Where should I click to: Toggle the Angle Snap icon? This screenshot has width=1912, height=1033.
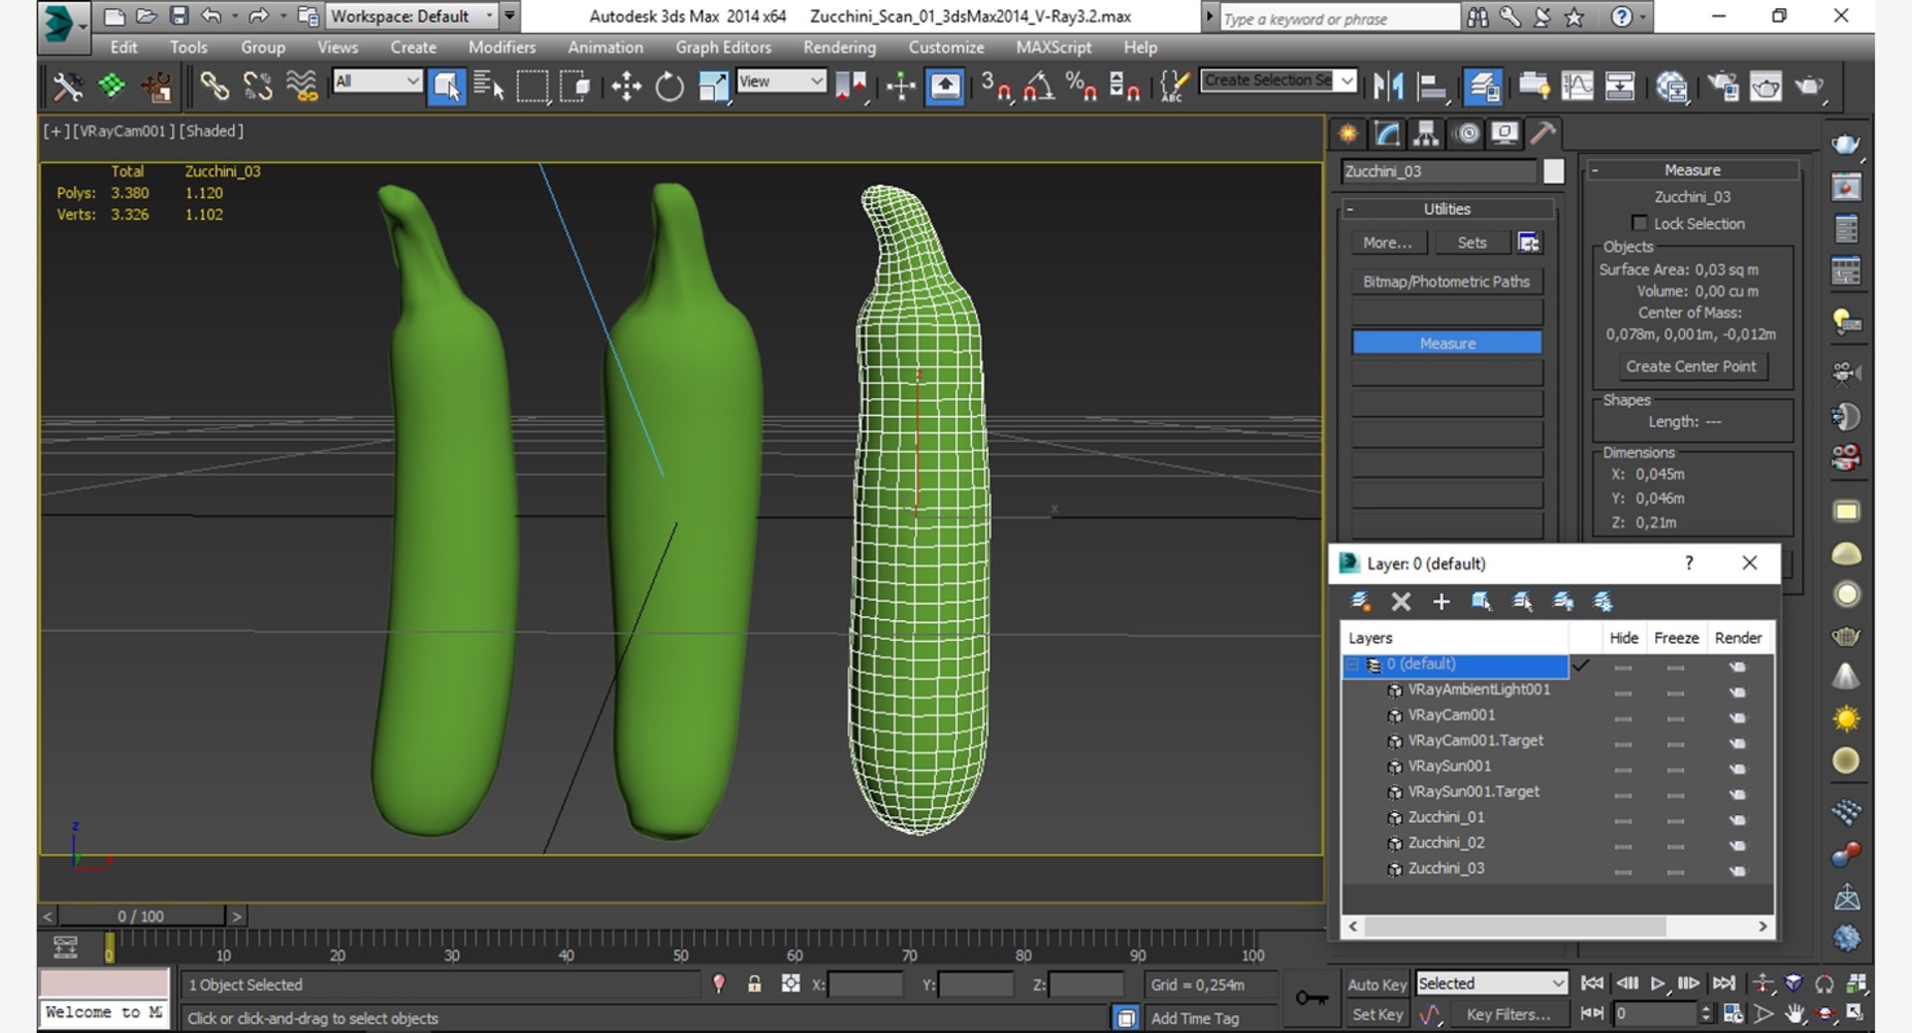[1039, 87]
